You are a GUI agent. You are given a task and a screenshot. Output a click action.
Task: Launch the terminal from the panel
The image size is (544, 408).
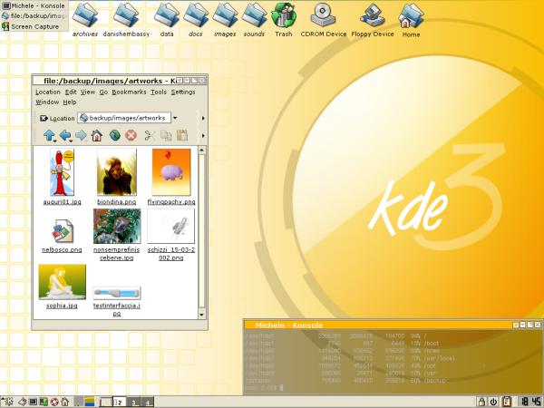point(33,402)
